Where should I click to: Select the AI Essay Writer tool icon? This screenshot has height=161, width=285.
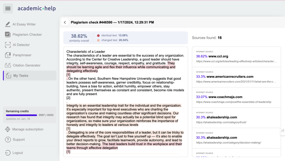tap(8, 24)
